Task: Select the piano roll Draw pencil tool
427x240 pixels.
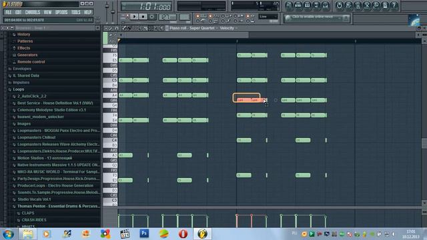Action: pos(124,28)
